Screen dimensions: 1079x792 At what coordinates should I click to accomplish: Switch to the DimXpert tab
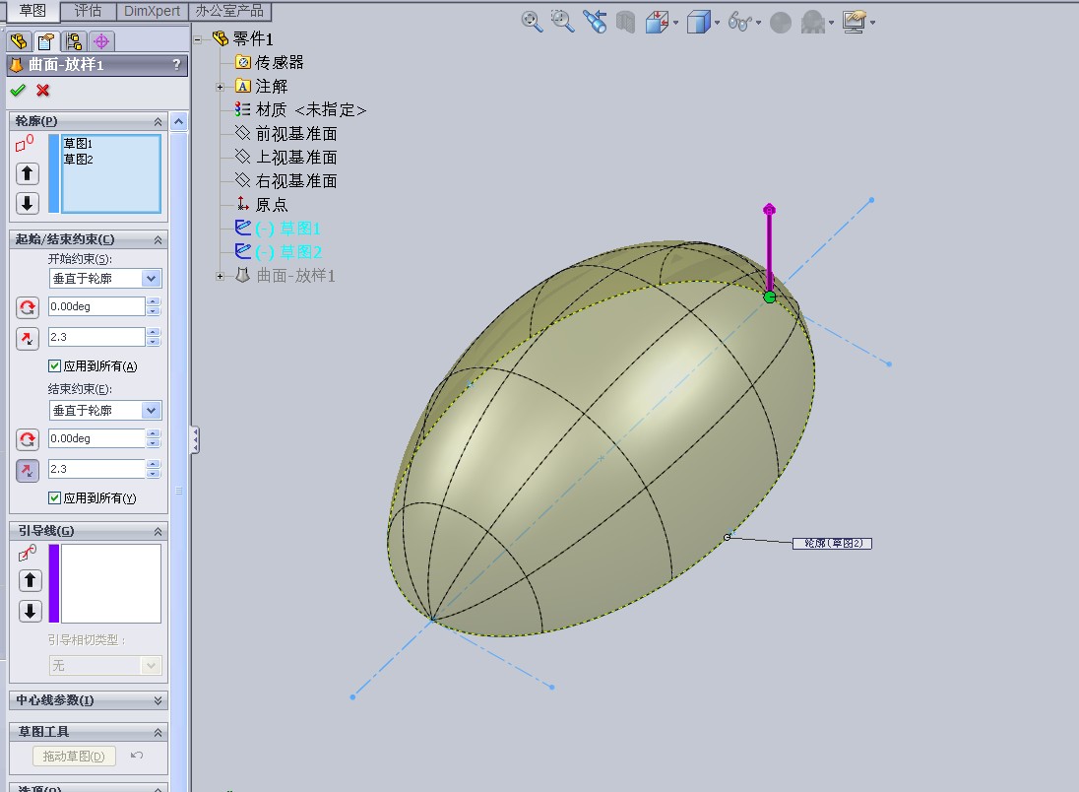tap(152, 11)
